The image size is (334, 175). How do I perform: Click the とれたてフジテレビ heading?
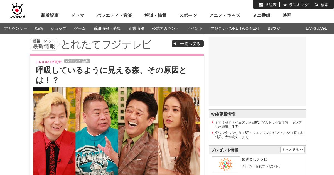click(106, 44)
